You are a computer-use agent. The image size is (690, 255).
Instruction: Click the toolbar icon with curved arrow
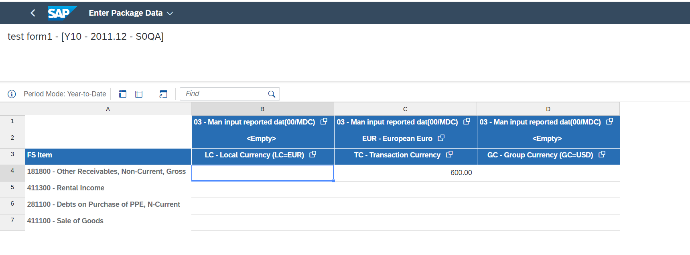click(x=163, y=94)
